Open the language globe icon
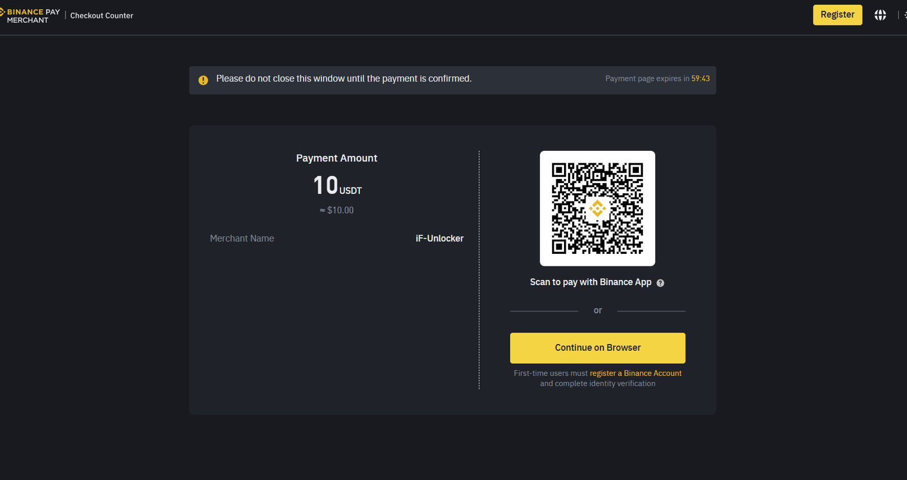 point(880,15)
